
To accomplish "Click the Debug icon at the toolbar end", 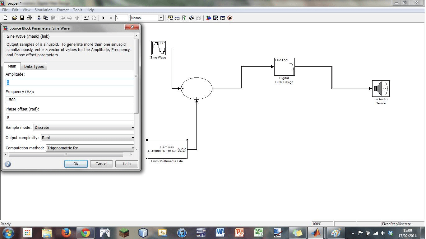I will 230,18.
